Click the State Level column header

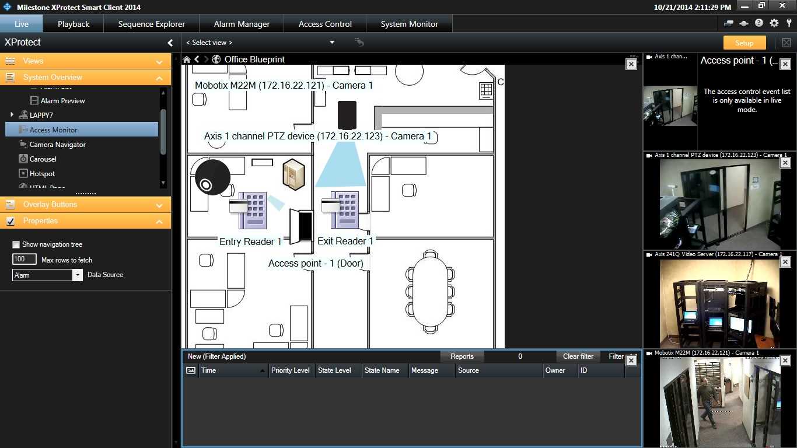338,370
